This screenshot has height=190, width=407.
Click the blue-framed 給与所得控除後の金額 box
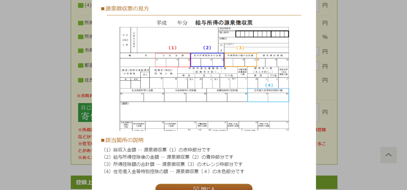207,60
